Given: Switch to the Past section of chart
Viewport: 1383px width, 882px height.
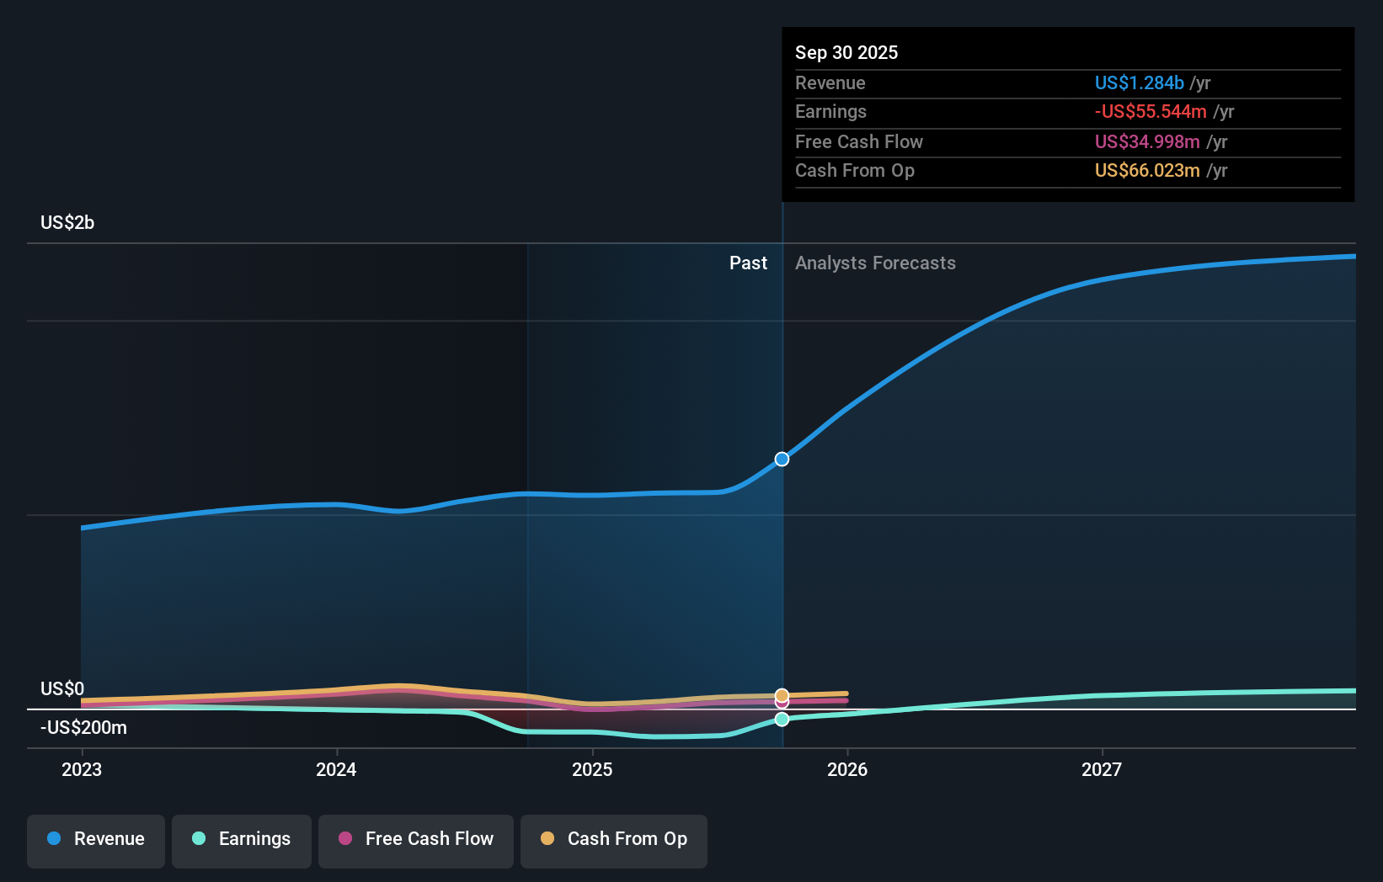Looking at the screenshot, I should pos(748,263).
